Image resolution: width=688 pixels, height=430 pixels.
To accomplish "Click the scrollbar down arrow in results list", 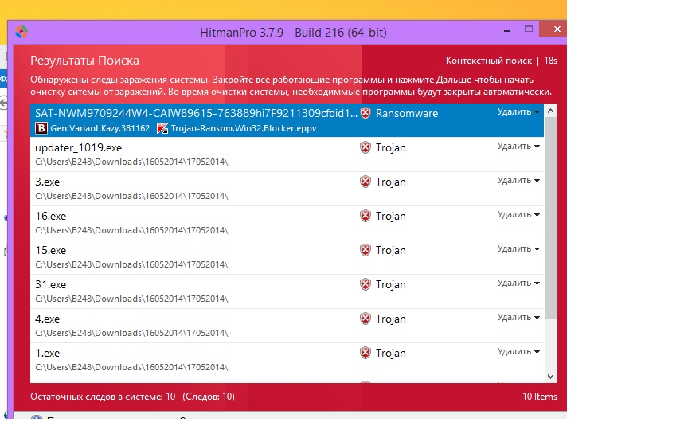I will pyautogui.click(x=551, y=377).
